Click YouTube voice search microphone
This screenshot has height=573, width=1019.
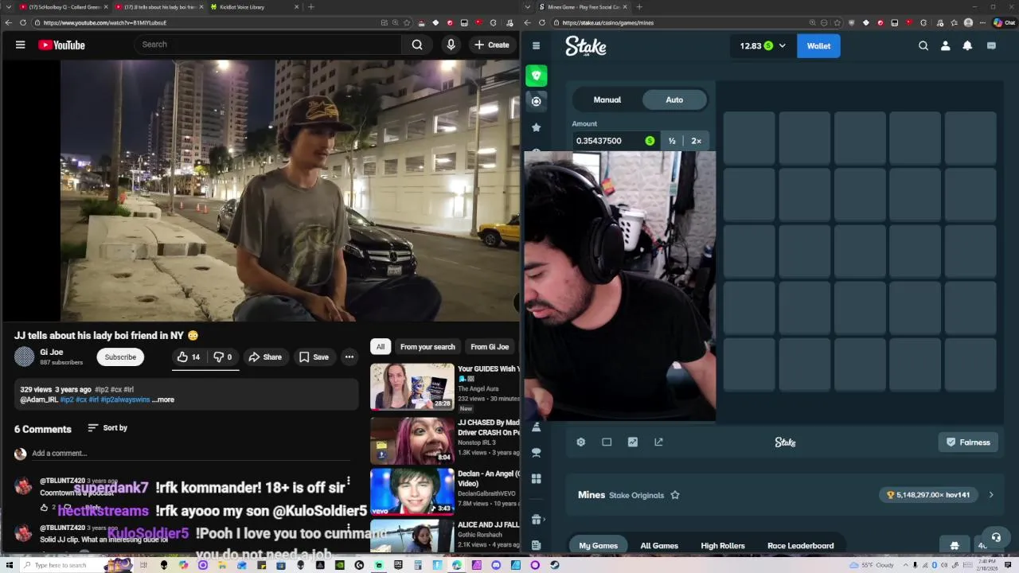[451, 45]
